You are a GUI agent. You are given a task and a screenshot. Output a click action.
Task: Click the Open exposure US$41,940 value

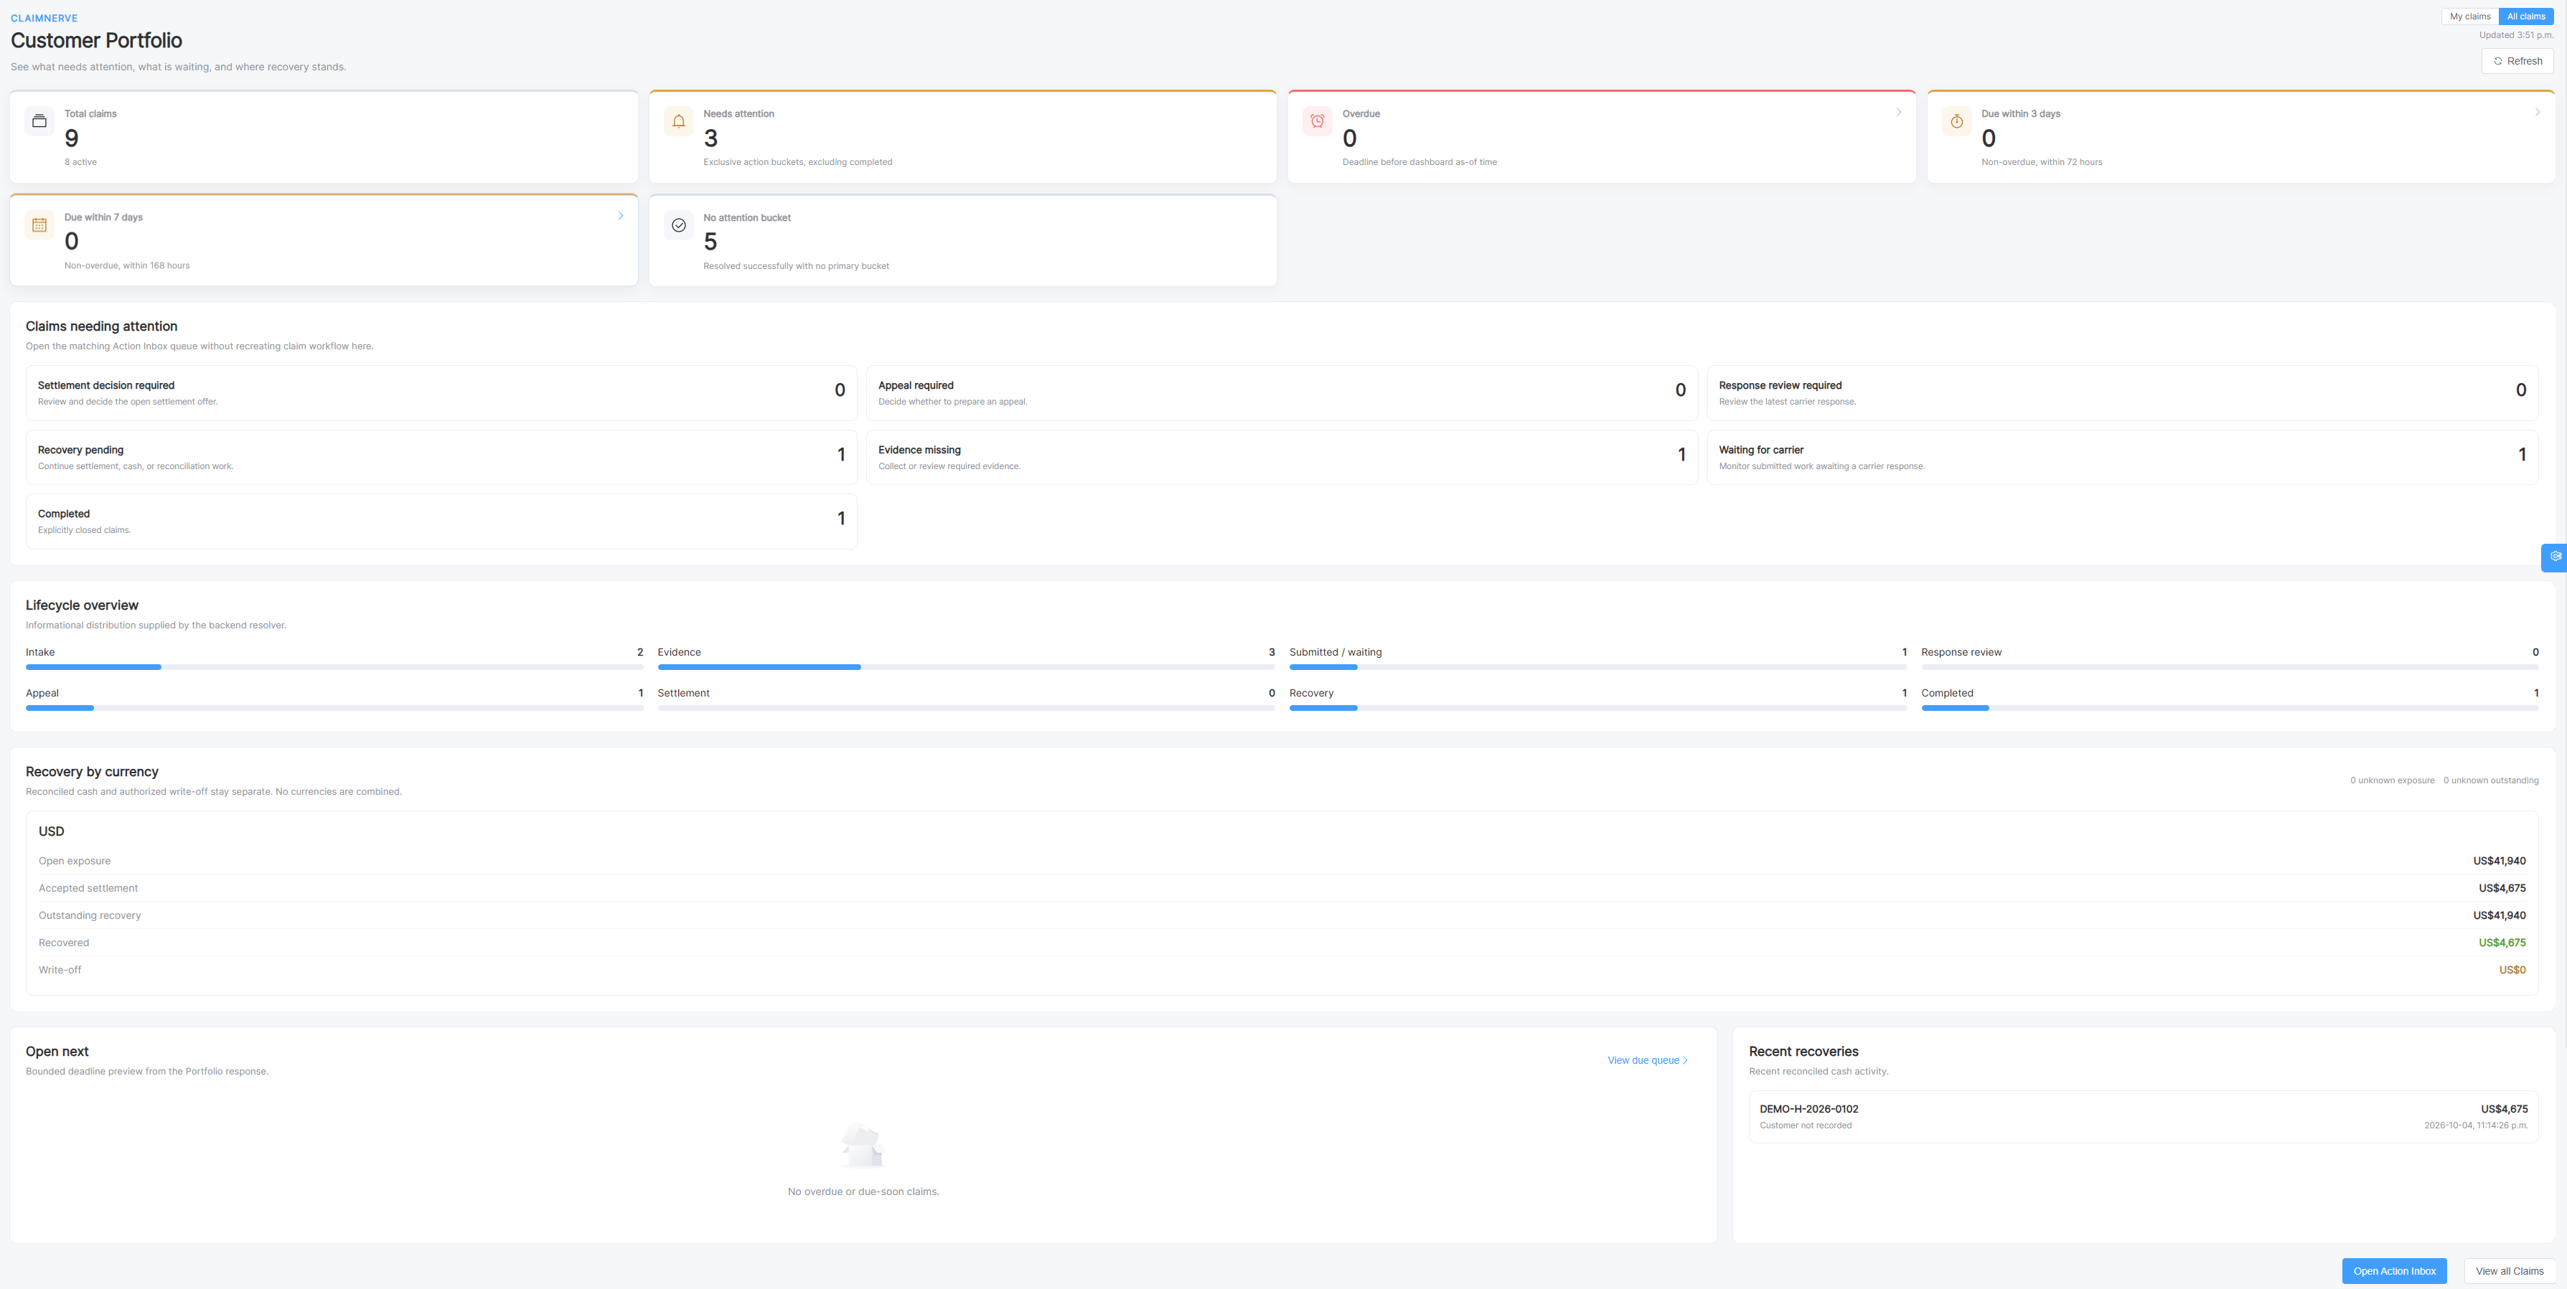tap(2500, 861)
